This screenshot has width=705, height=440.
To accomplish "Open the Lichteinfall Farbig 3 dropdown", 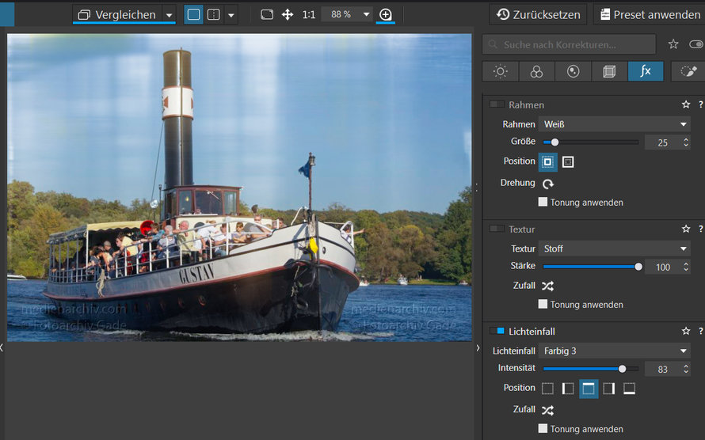I will click(x=614, y=351).
